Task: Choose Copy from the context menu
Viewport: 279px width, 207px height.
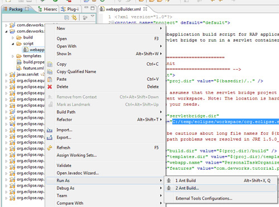Action: point(105,64)
